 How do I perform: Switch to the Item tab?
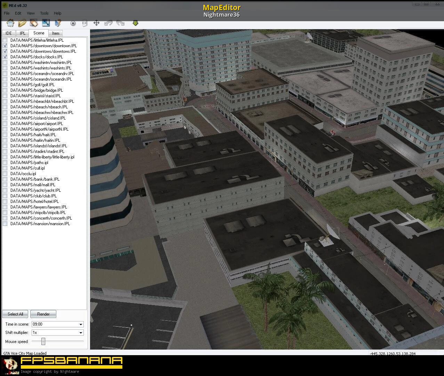(x=56, y=33)
